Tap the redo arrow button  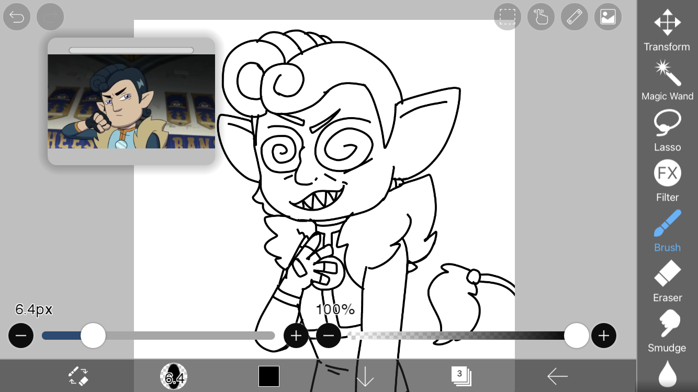(50, 17)
